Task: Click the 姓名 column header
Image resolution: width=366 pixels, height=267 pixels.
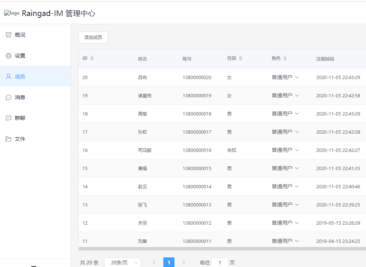Action: (143, 59)
